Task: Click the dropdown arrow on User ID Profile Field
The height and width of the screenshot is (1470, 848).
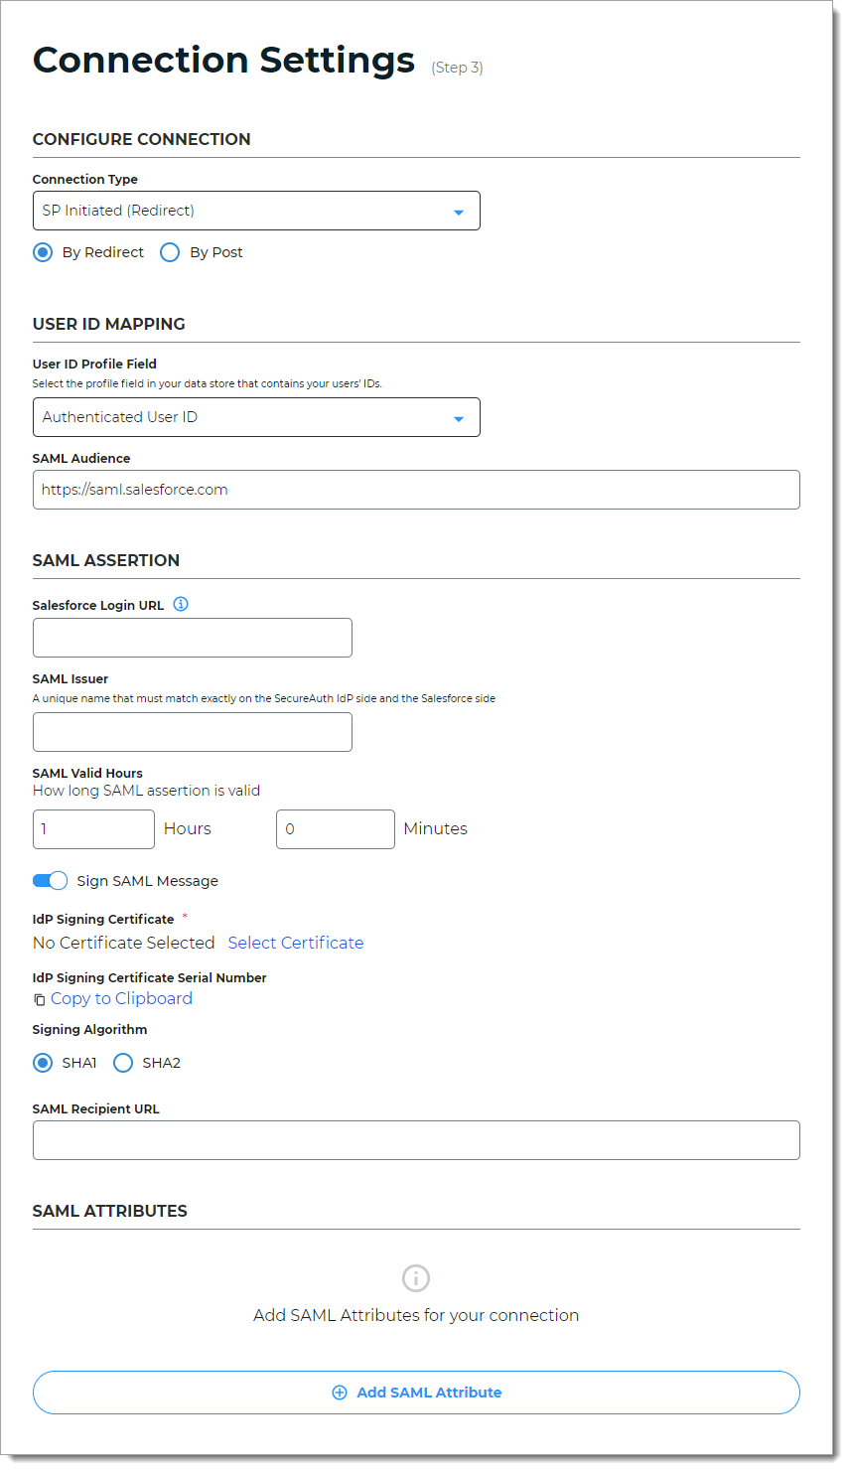Action: [459, 417]
